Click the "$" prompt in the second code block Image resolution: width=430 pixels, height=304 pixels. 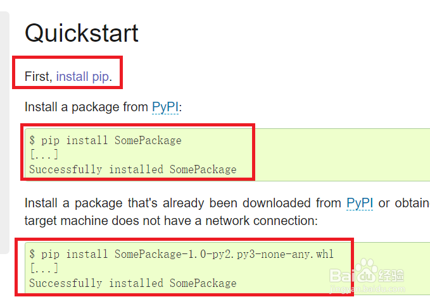pyautogui.click(x=32, y=254)
